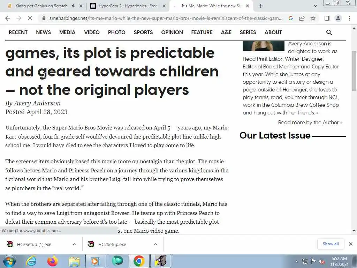Open the FEATURE section
This screenshot has width=357, height=268.
tap(202, 32)
